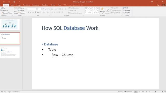
Task: Open the Shape Outline dropdown
Action: click(x=116, y=10)
